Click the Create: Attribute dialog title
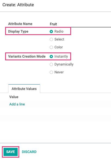 coord(18,5)
